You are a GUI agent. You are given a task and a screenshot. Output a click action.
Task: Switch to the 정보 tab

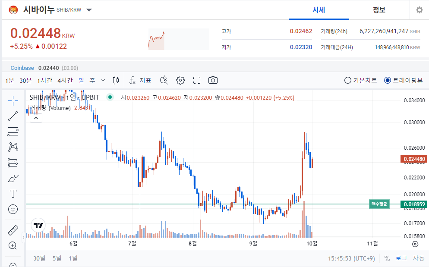click(x=379, y=10)
